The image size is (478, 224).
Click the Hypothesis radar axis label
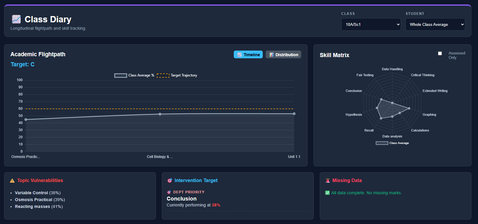(354, 115)
